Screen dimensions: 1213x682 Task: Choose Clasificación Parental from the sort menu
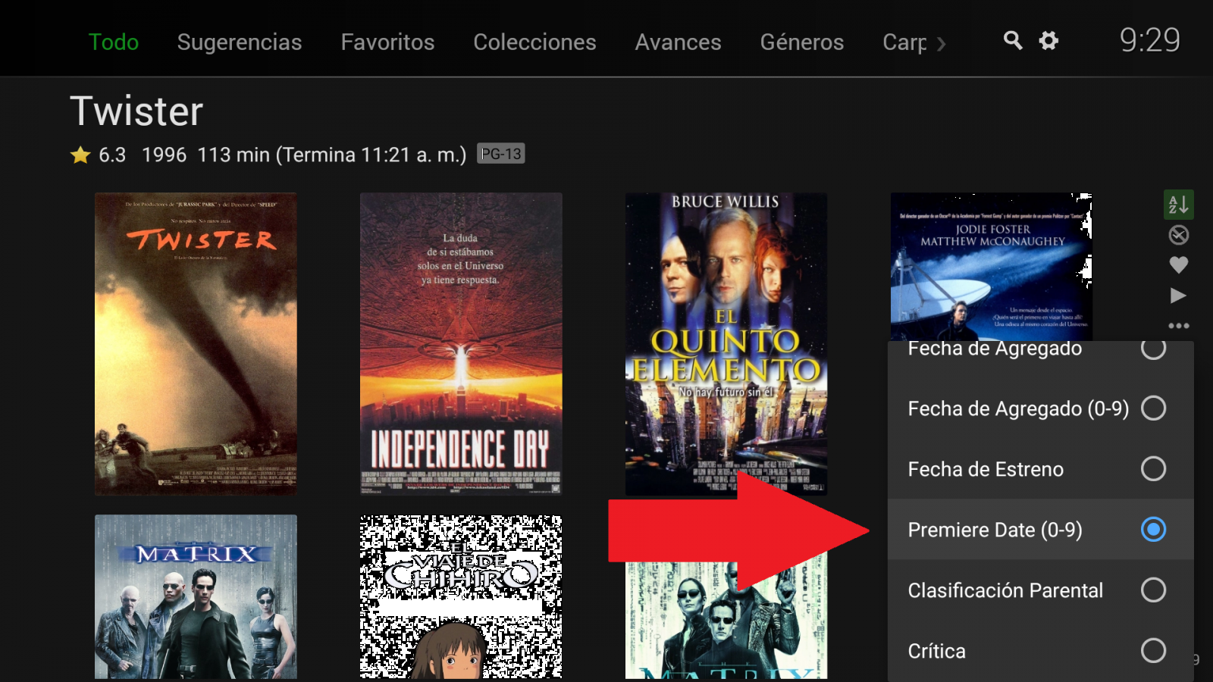(1153, 590)
